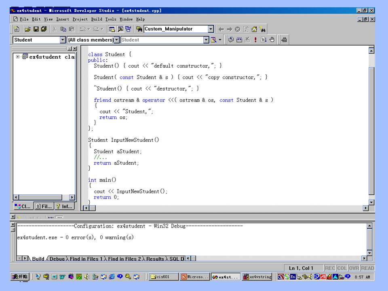Save the current file via the single-floppy icon

click(36, 29)
